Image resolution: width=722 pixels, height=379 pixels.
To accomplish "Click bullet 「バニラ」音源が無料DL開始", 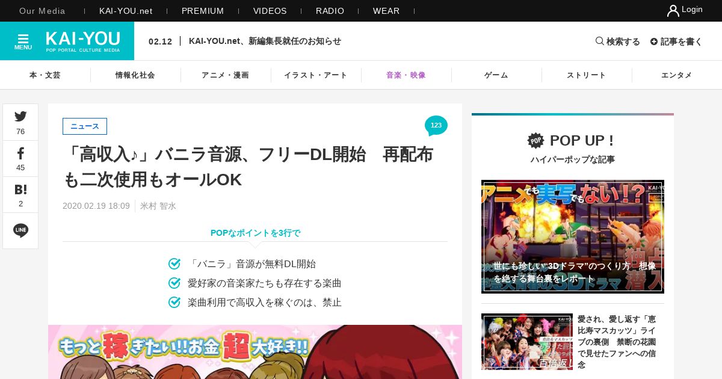I will pyautogui.click(x=251, y=263).
